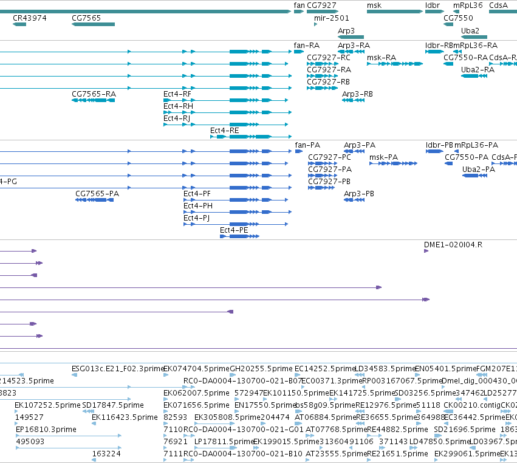Click the LP17811.5prime EST label
Viewport: 517px width, 463px height.
pos(224,442)
